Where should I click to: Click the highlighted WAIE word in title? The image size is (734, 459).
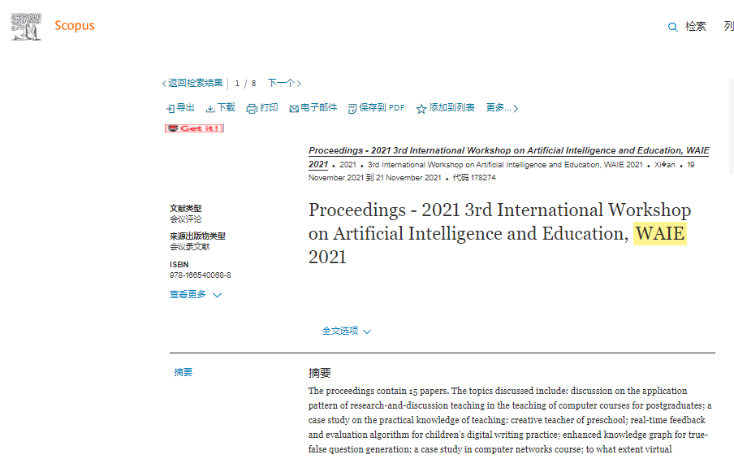(659, 234)
